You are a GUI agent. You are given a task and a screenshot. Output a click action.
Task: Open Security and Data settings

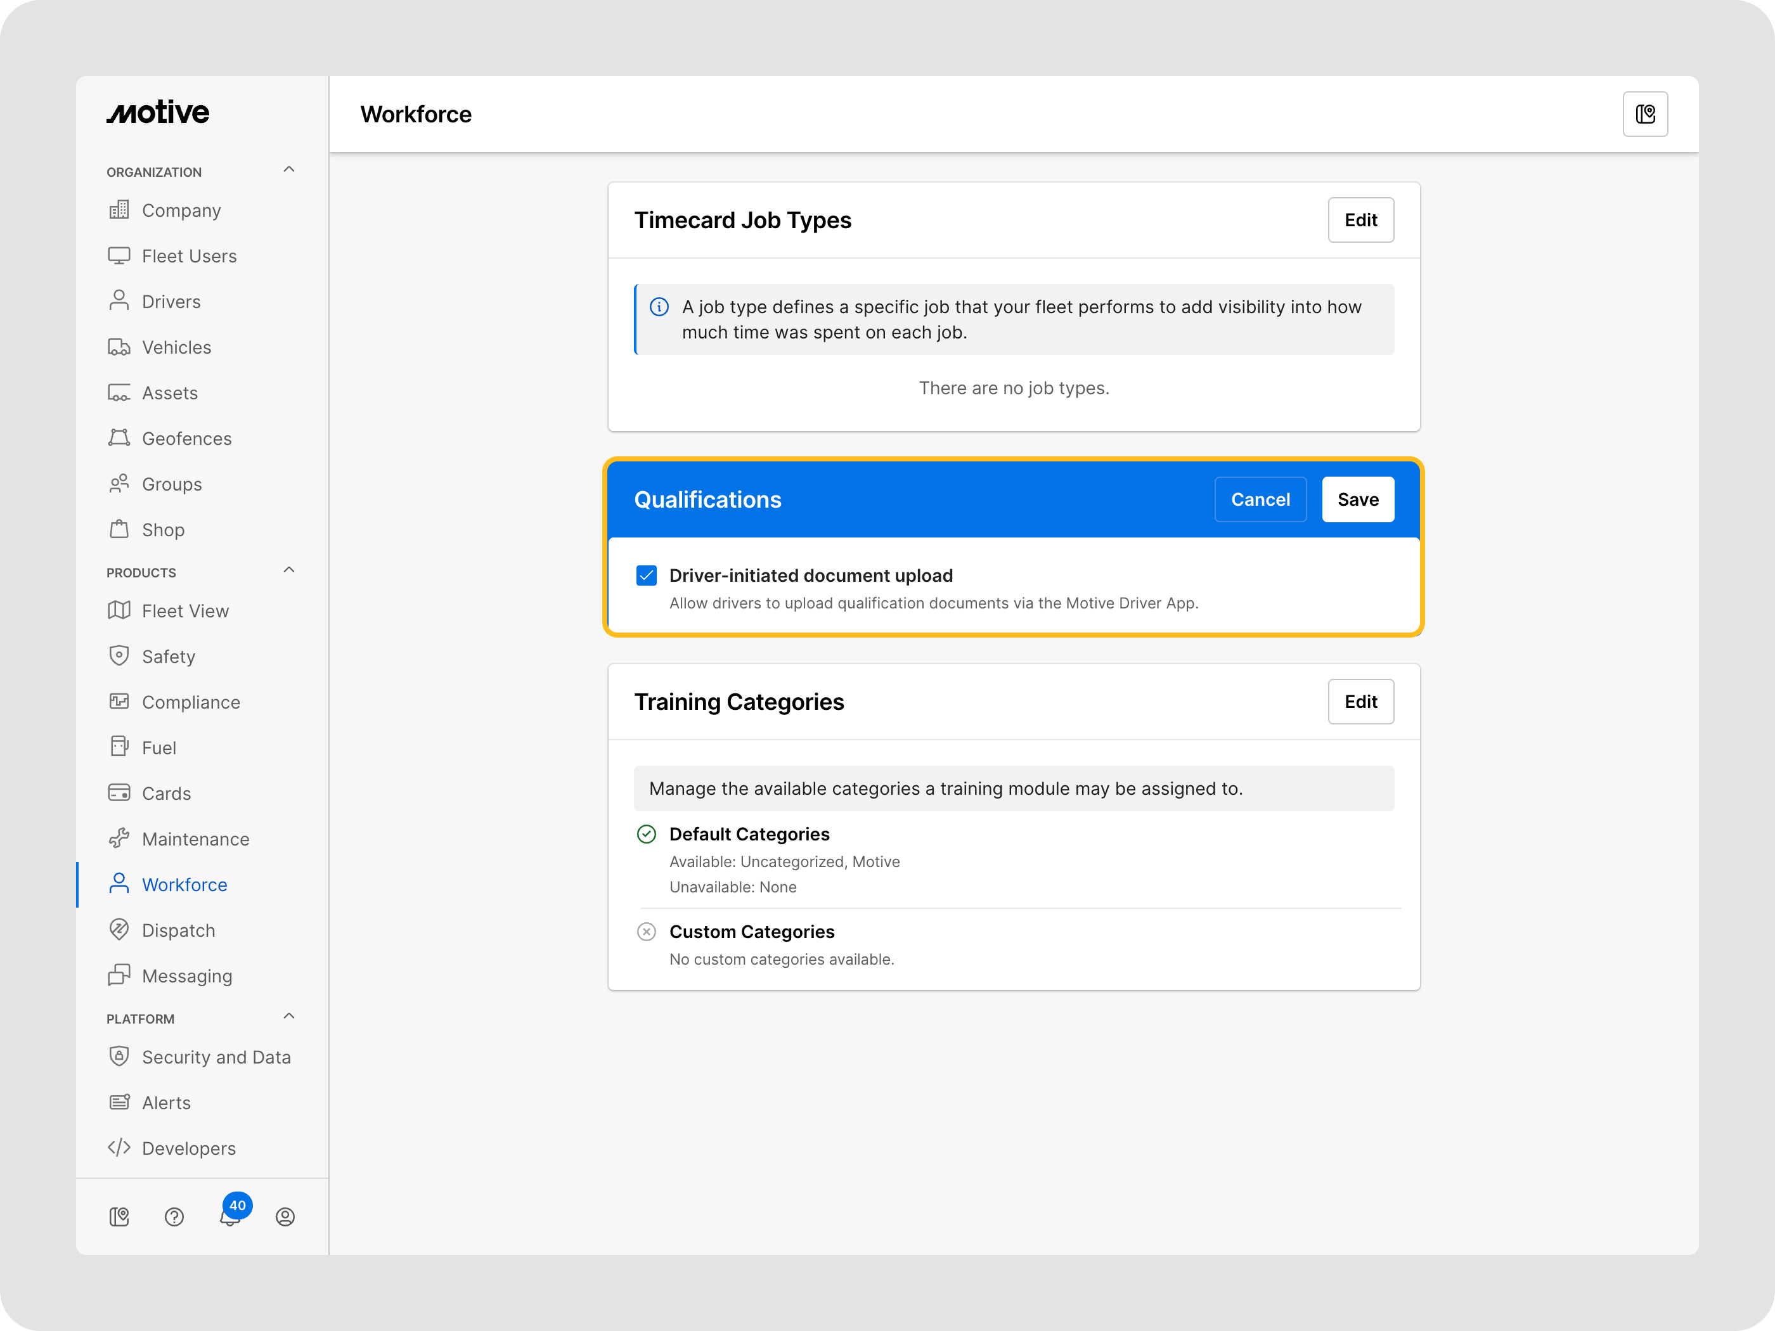216,1057
